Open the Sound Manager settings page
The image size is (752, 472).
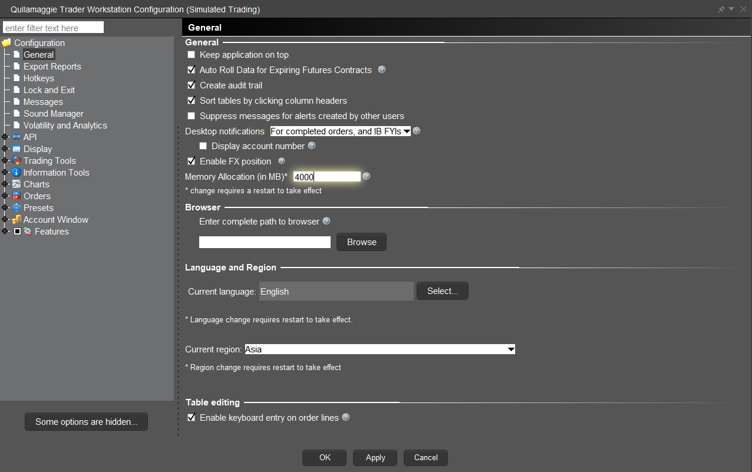(53, 114)
